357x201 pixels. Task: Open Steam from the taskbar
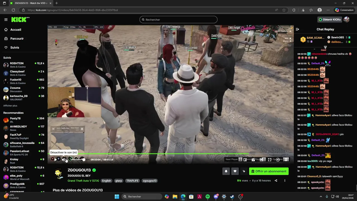(x=232, y=197)
